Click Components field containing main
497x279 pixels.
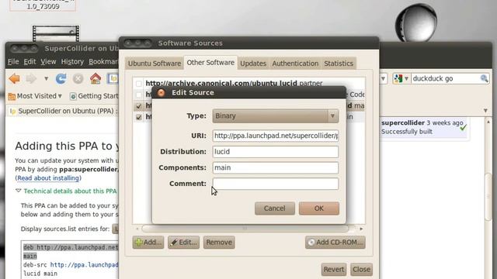(x=276, y=167)
